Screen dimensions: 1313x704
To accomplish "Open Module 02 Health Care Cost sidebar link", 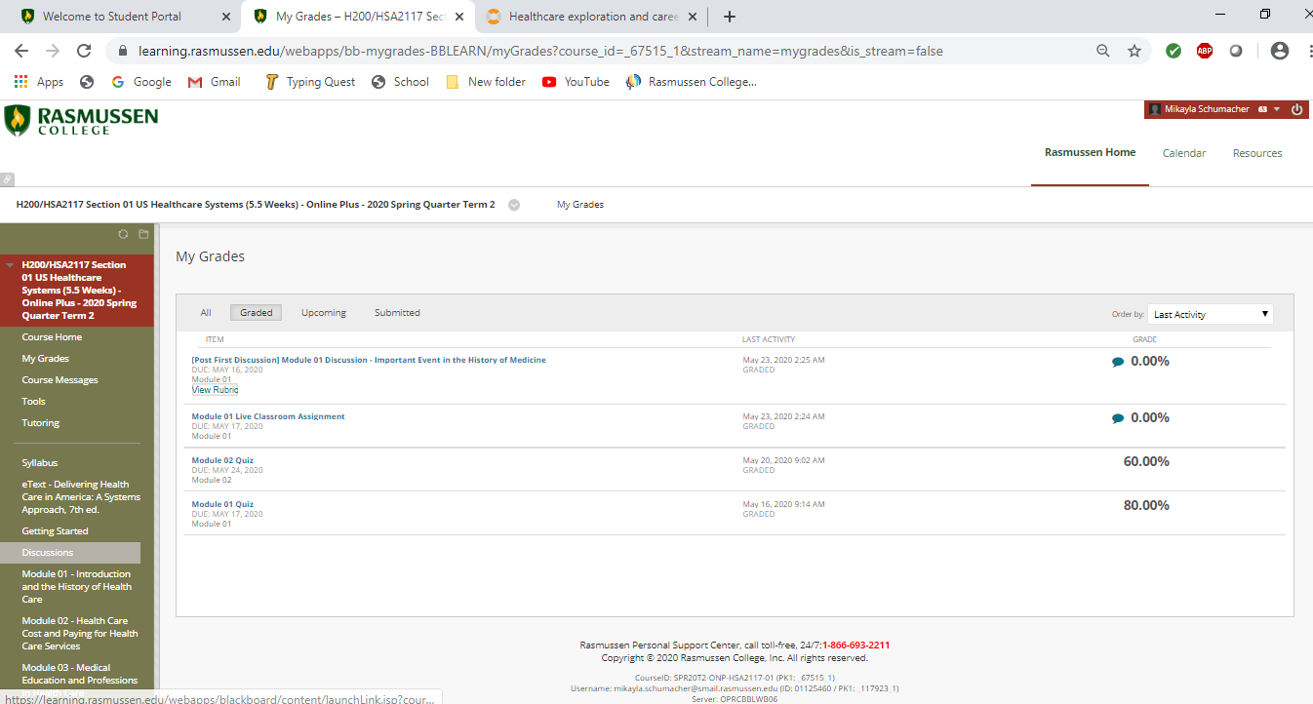I will tap(80, 634).
